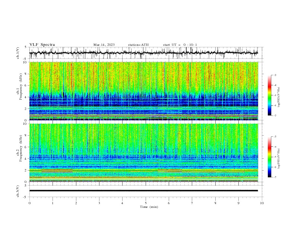Click the 'start UT = 0:10:1' text

tap(180, 45)
